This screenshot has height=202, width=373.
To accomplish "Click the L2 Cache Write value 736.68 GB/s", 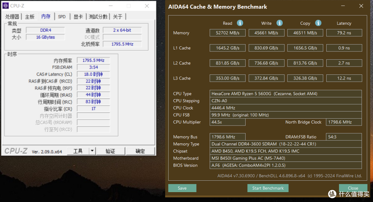I will point(266,63).
